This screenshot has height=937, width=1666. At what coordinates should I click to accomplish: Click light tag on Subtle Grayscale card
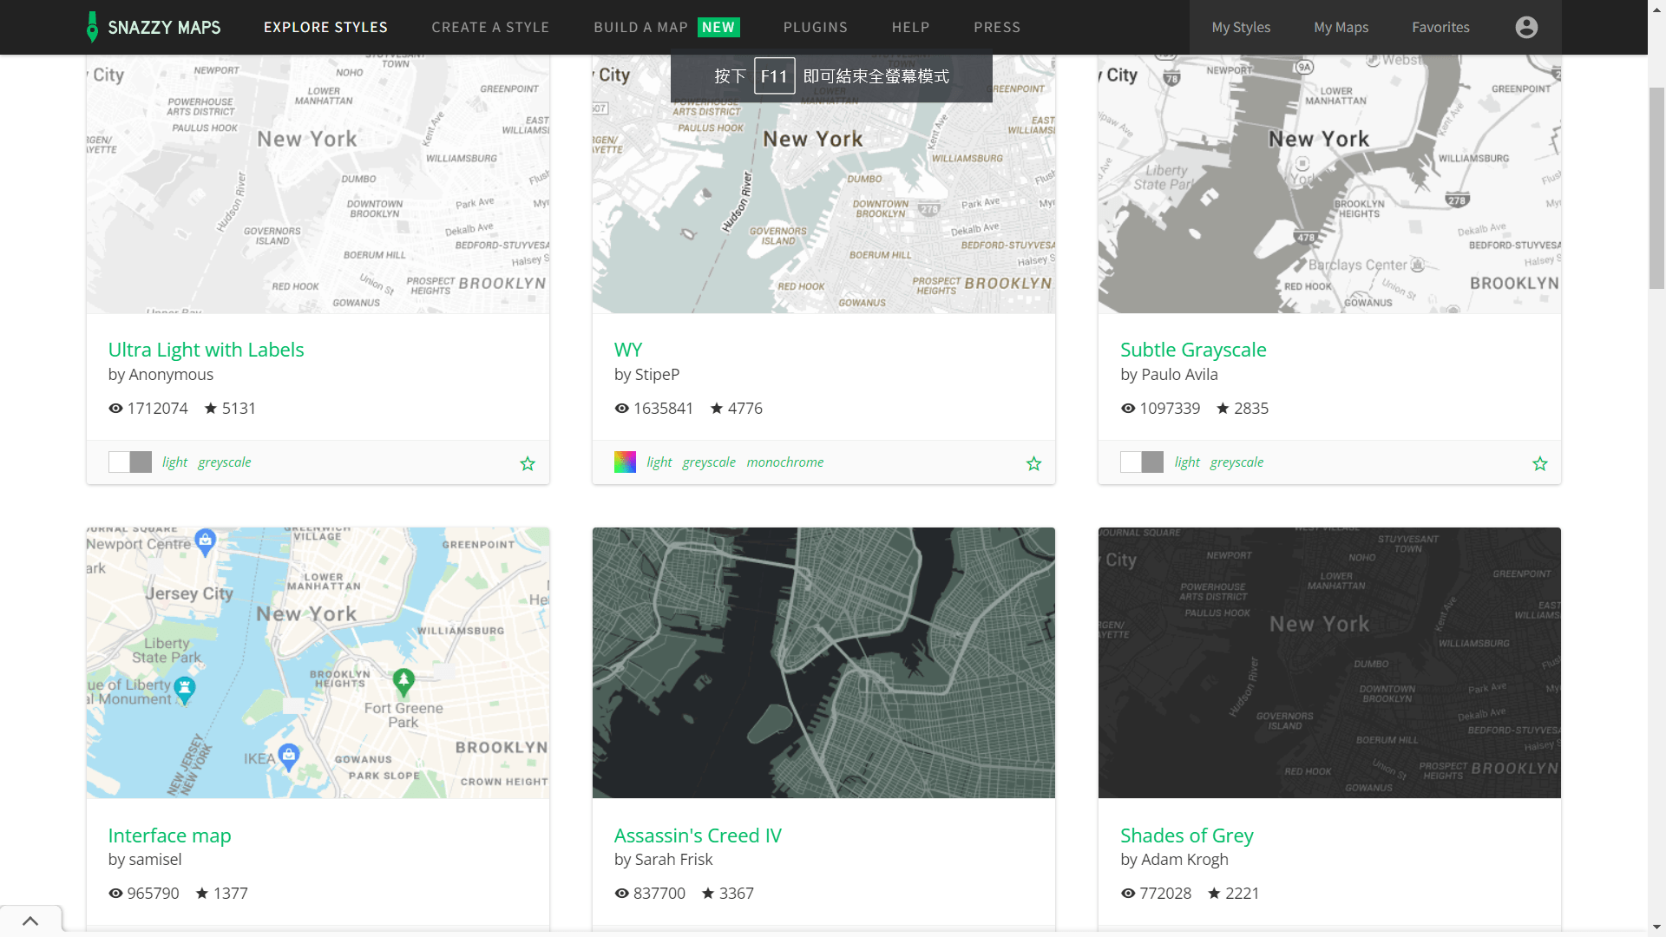[x=1187, y=462]
